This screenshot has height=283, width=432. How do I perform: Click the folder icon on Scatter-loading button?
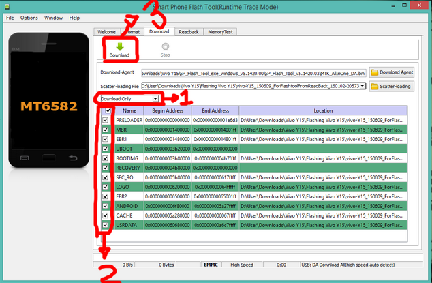pos(374,87)
